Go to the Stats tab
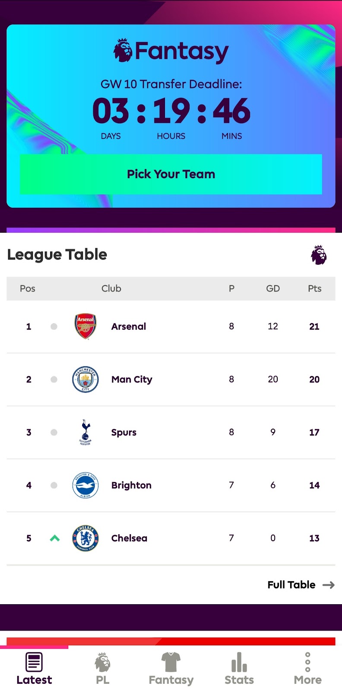The width and height of the screenshot is (342, 692). (x=239, y=669)
